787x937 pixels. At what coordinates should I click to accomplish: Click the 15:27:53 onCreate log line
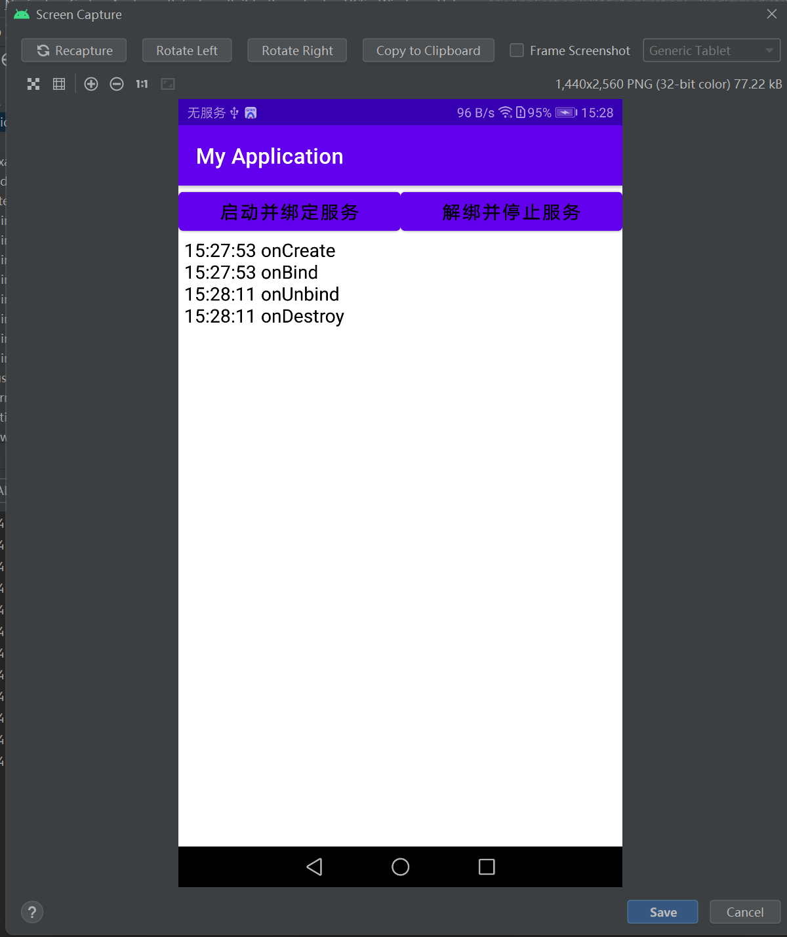(260, 250)
